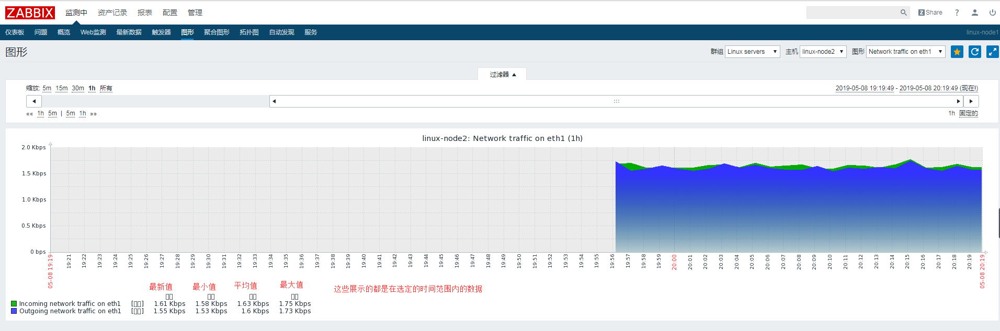Click the date range time period text

(907, 88)
